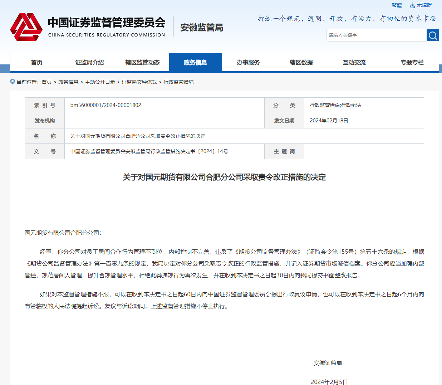This screenshot has width=442, height=385.
Task: Go to 证监局文种体裁 in the breadcrumb
Action: [139, 82]
